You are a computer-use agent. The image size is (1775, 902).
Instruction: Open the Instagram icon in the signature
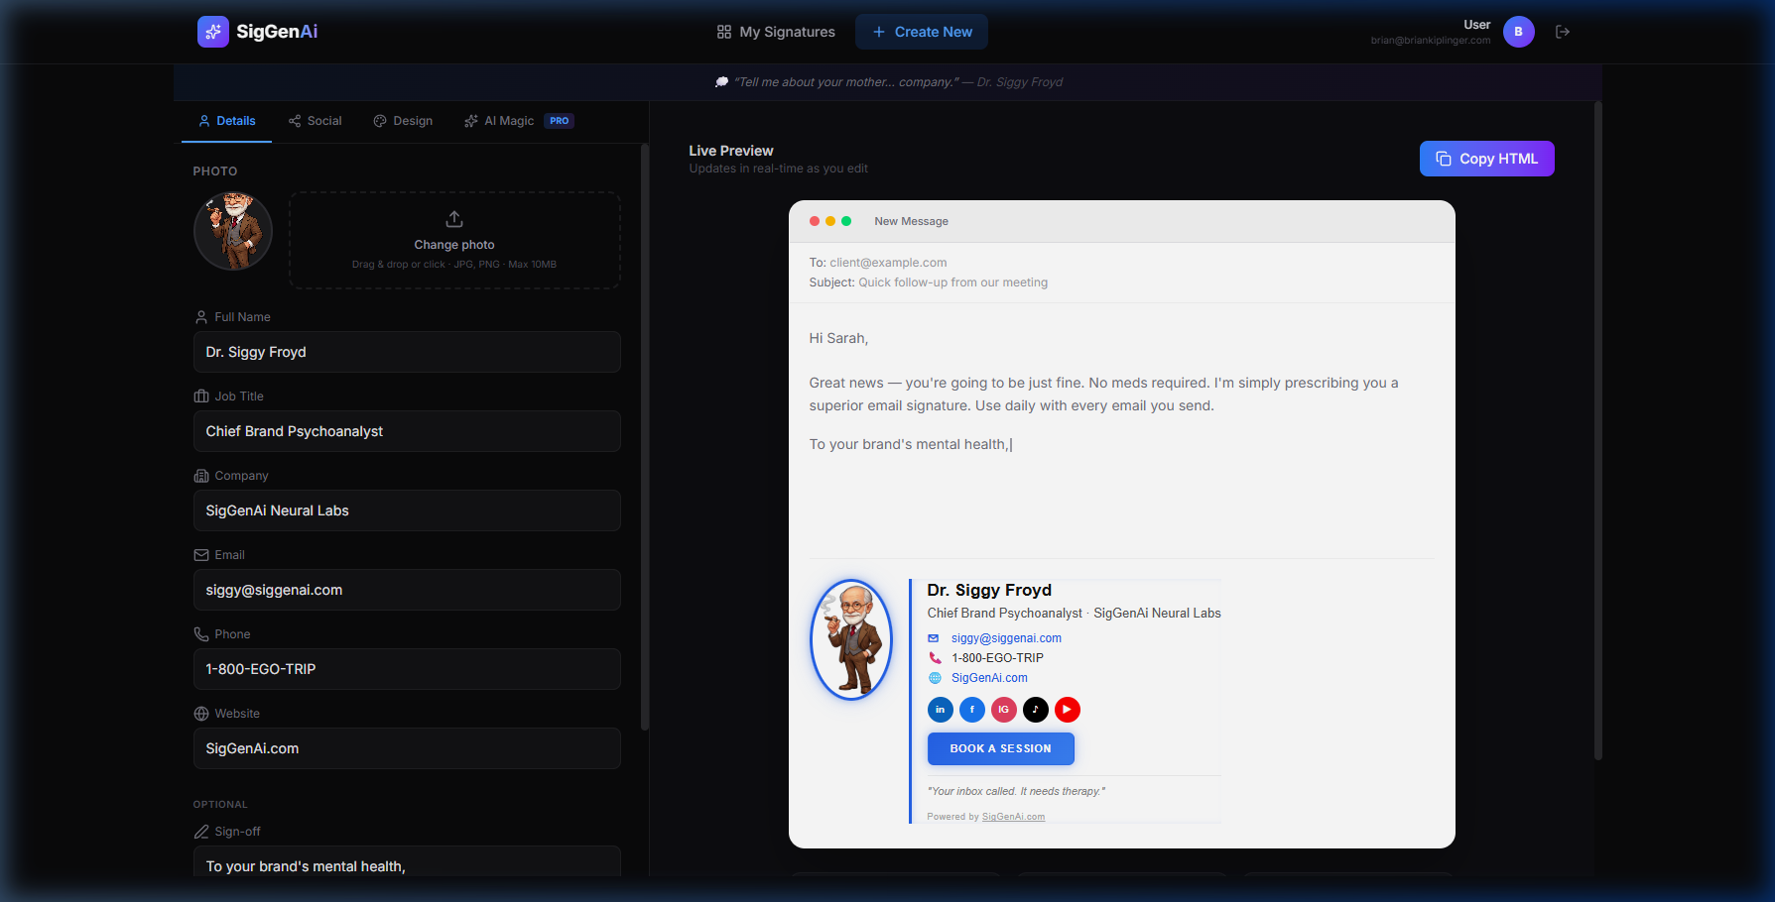coord(1003,710)
